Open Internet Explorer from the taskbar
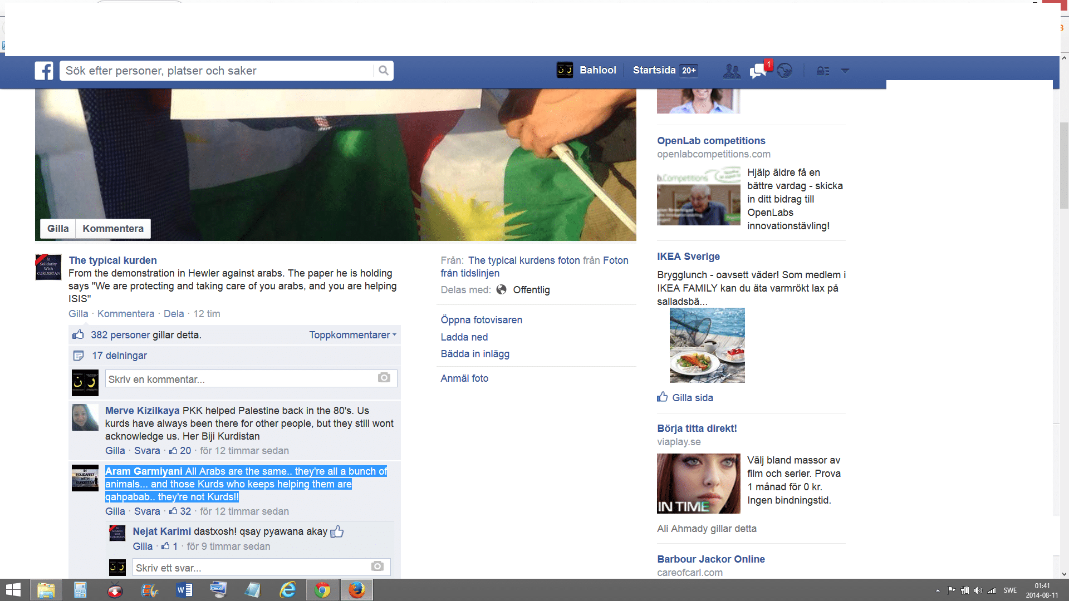Image resolution: width=1069 pixels, height=601 pixels. coord(288,590)
